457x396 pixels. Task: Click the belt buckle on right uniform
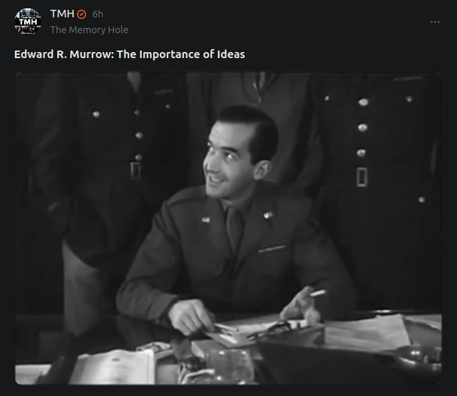[362, 177]
